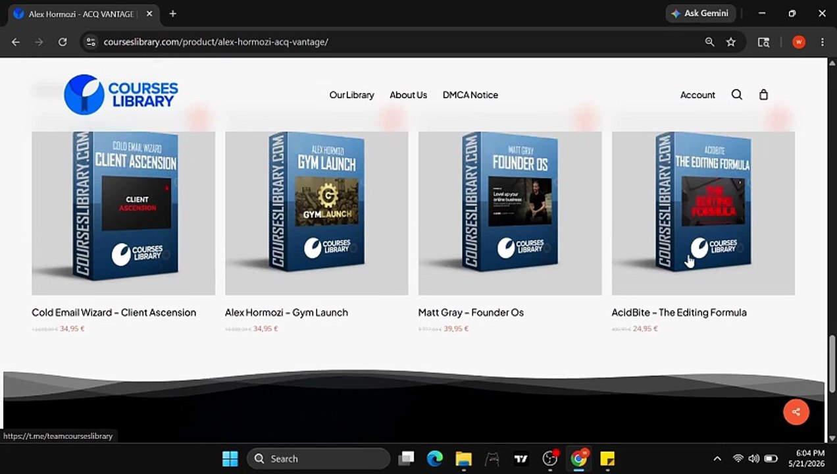
Task: Click the orange share floating button
Action: click(796, 412)
